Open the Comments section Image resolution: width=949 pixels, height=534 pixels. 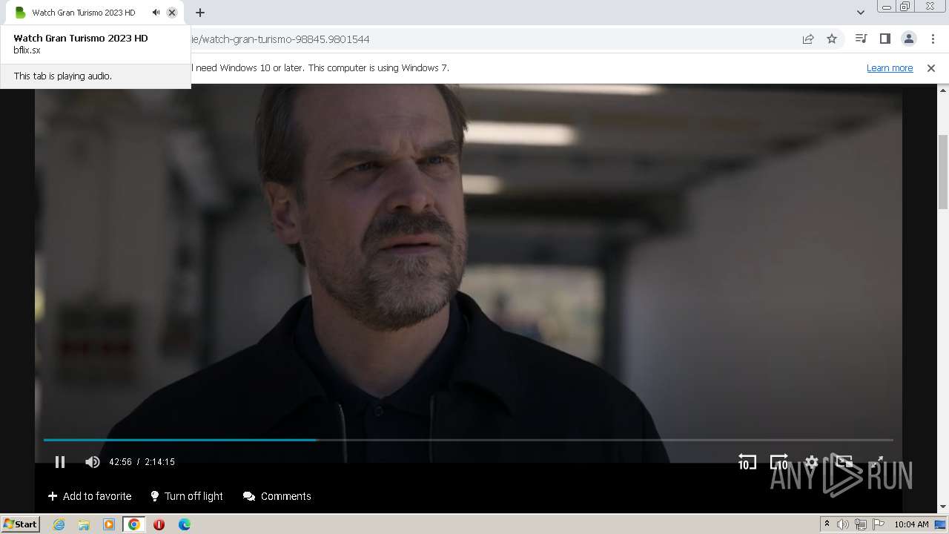pyautogui.click(x=277, y=496)
